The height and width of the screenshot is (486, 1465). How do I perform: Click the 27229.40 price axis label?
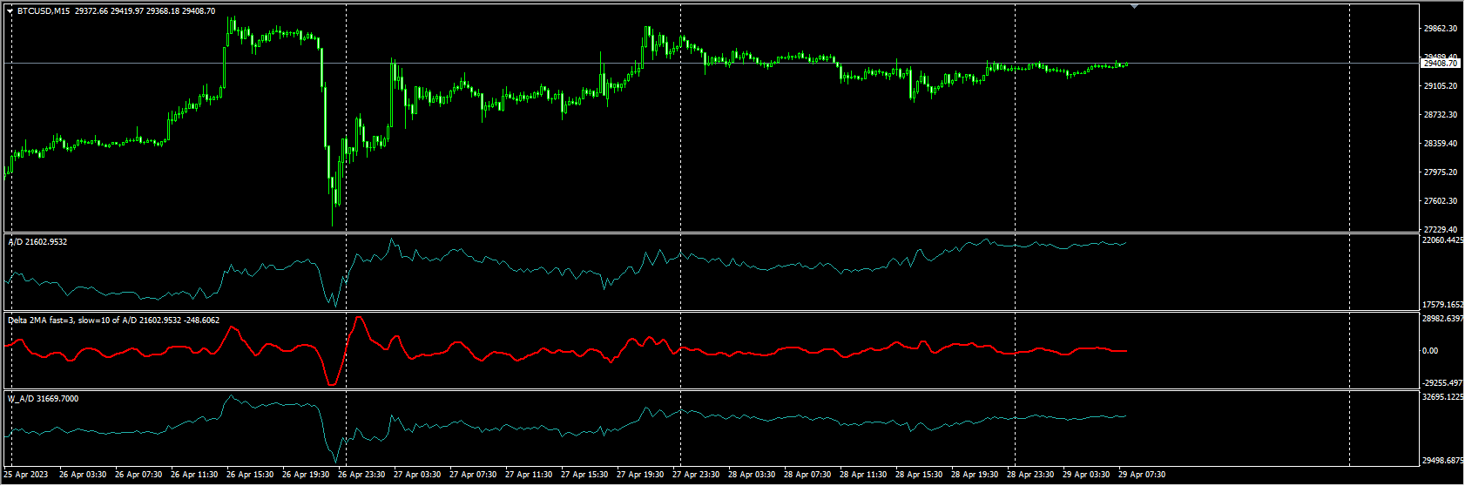(1441, 230)
